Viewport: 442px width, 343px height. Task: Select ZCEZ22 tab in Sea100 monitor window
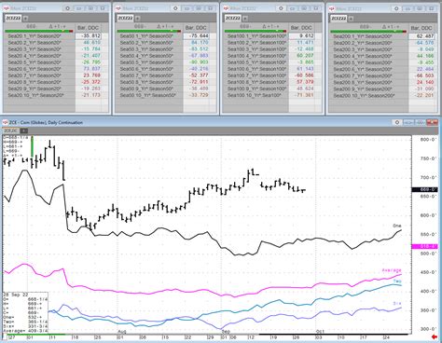pyautogui.click(x=233, y=19)
